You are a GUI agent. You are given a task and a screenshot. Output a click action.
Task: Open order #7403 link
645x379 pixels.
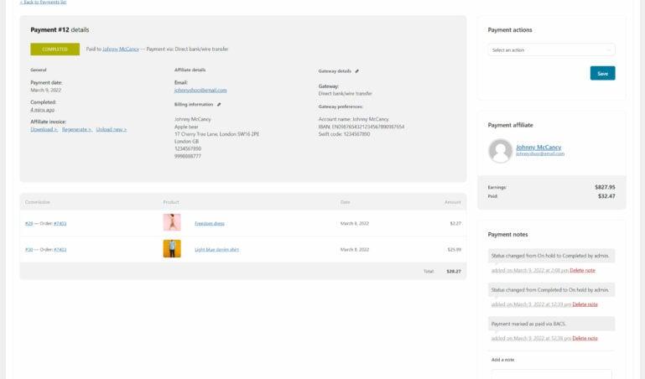[x=60, y=223]
